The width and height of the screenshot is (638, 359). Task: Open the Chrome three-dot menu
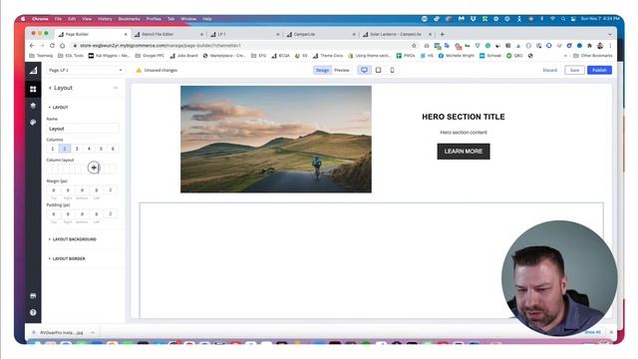(x=610, y=46)
